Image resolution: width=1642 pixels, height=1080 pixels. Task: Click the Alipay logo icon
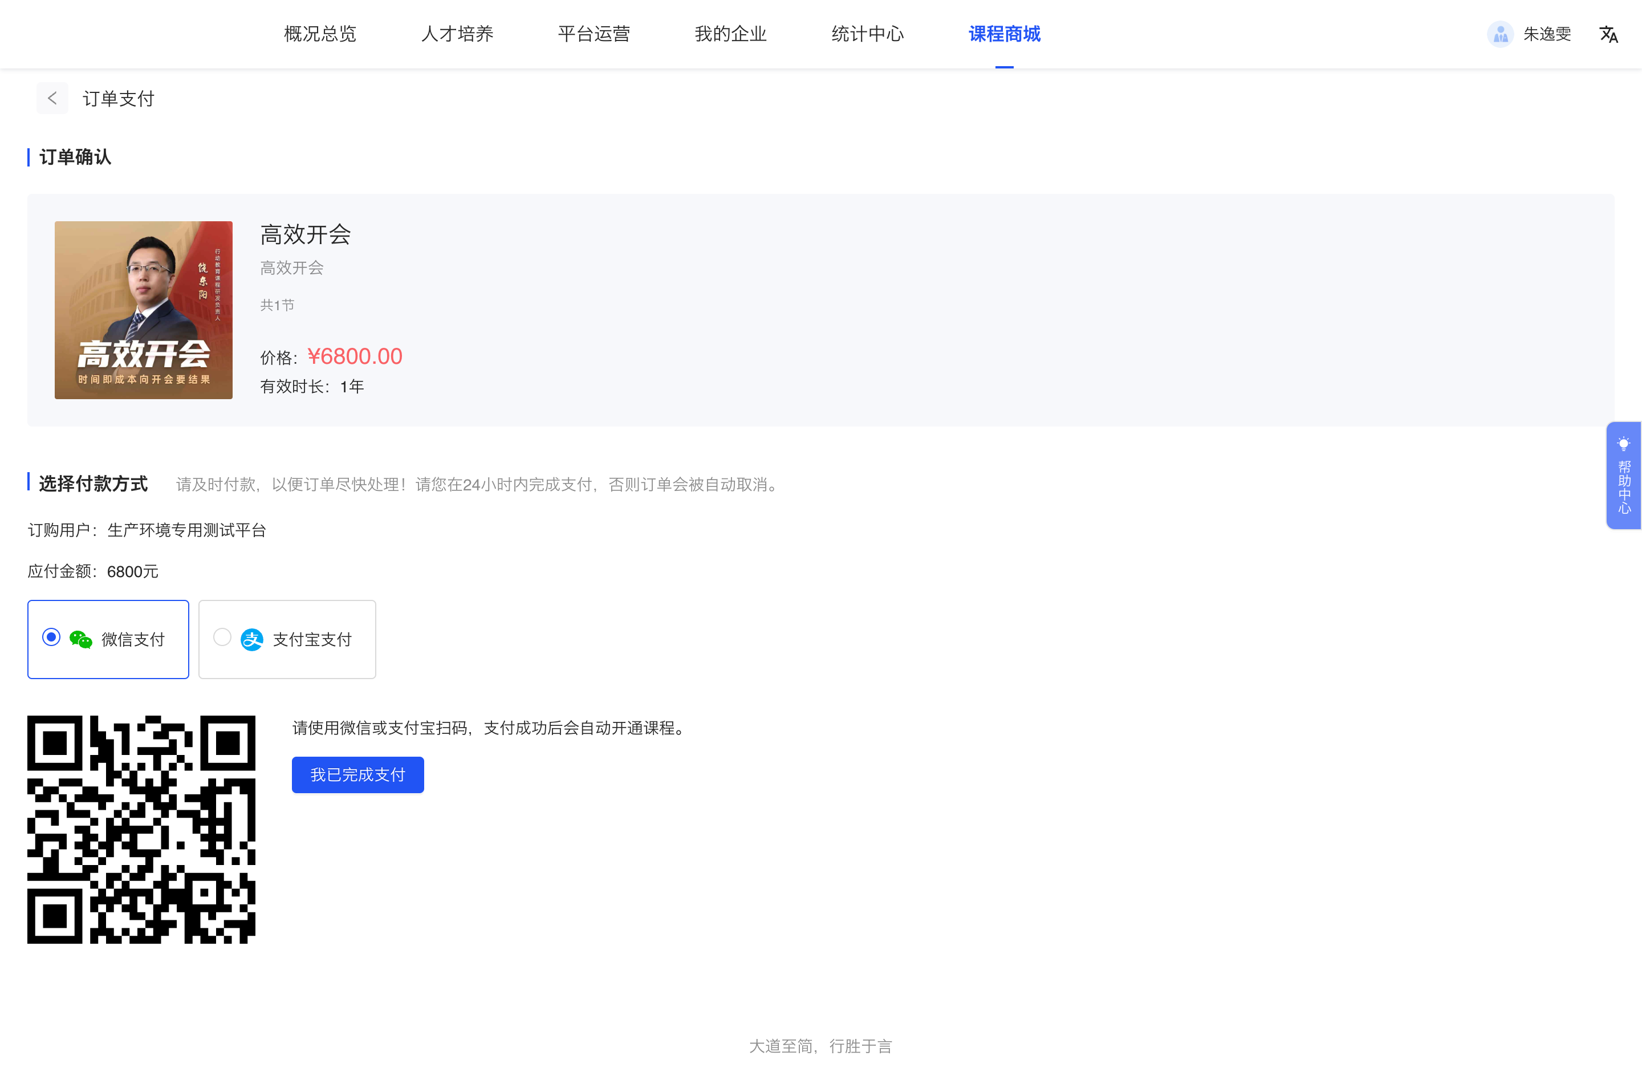click(x=253, y=639)
